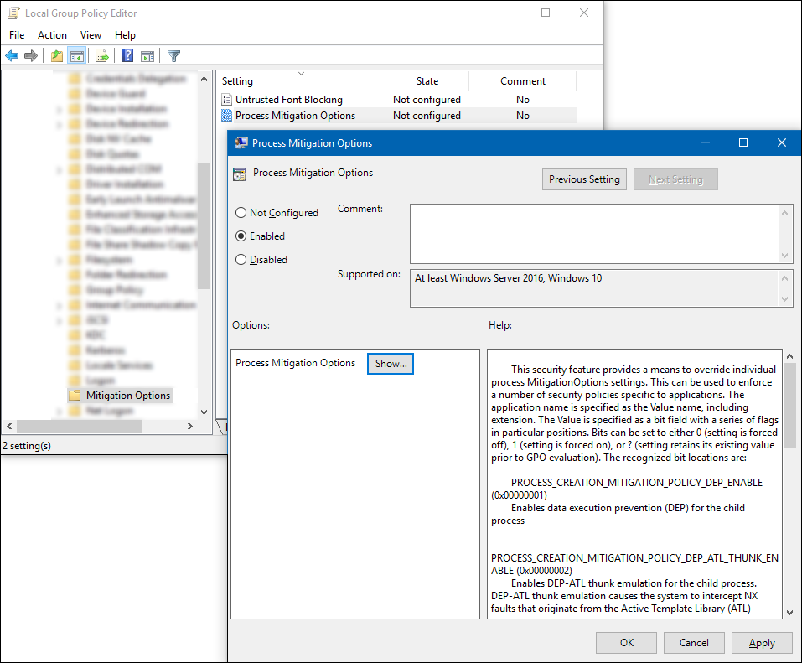Open Help via blue question mark icon
This screenshot has width=802, height=663.
[127, 56]
